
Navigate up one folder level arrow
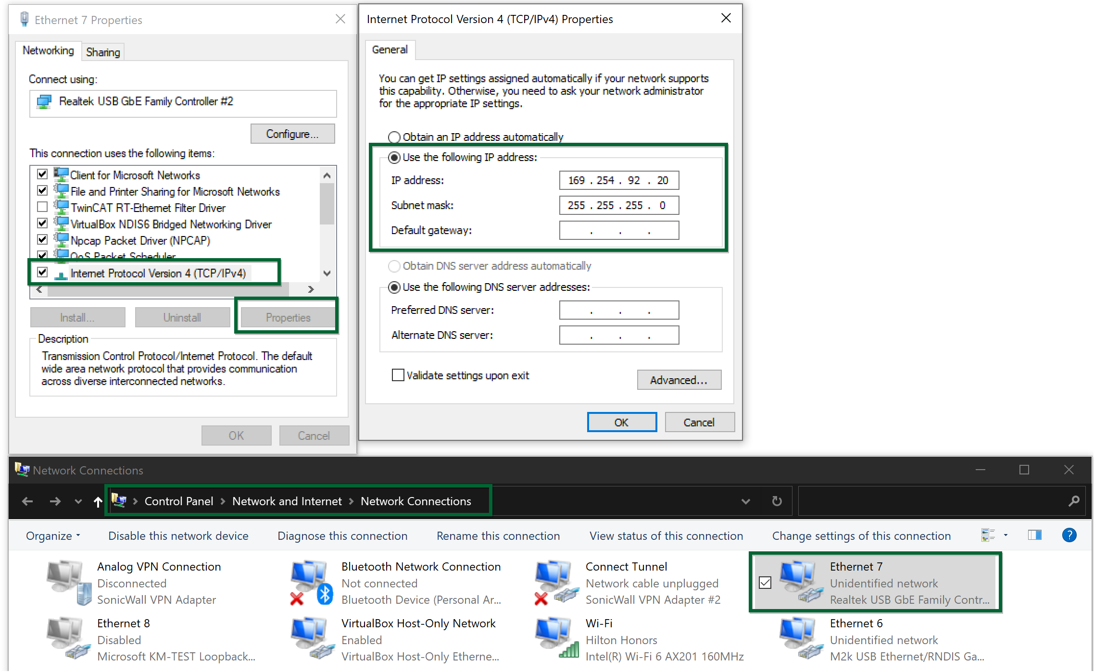tap(98, 501)
